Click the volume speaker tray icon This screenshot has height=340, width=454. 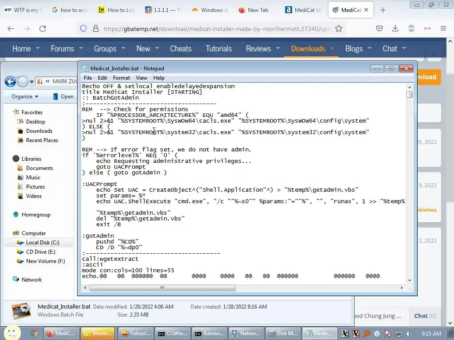click(409, 334)
